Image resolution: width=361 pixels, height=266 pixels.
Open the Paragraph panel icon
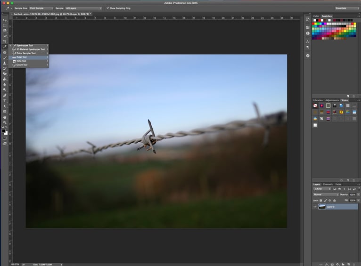308,48
